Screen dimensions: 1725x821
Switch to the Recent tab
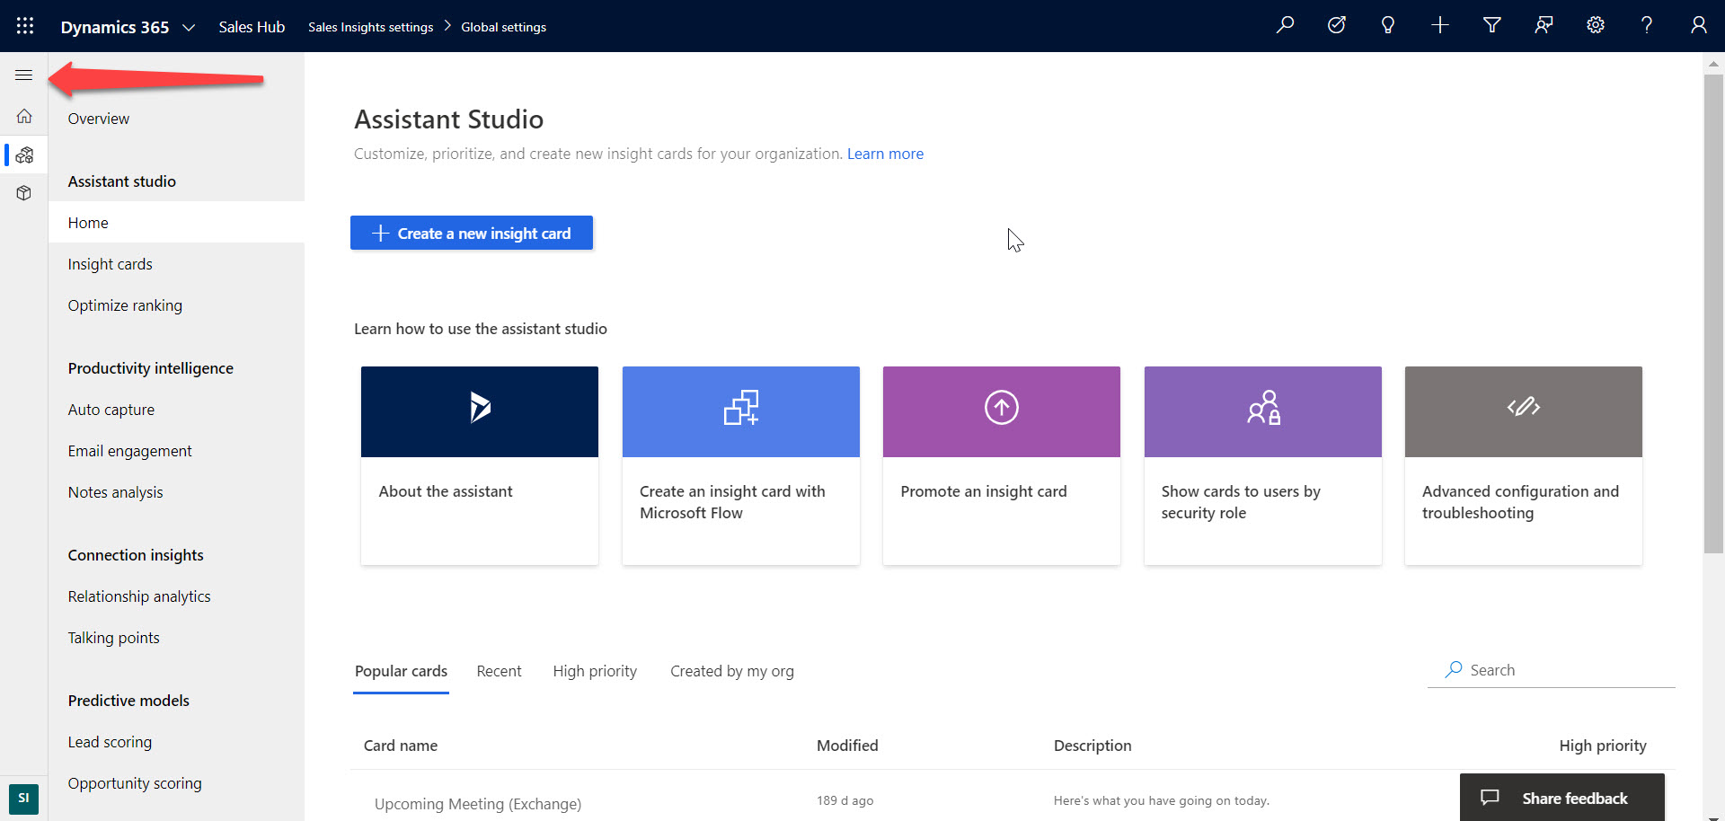coord(499,671)
